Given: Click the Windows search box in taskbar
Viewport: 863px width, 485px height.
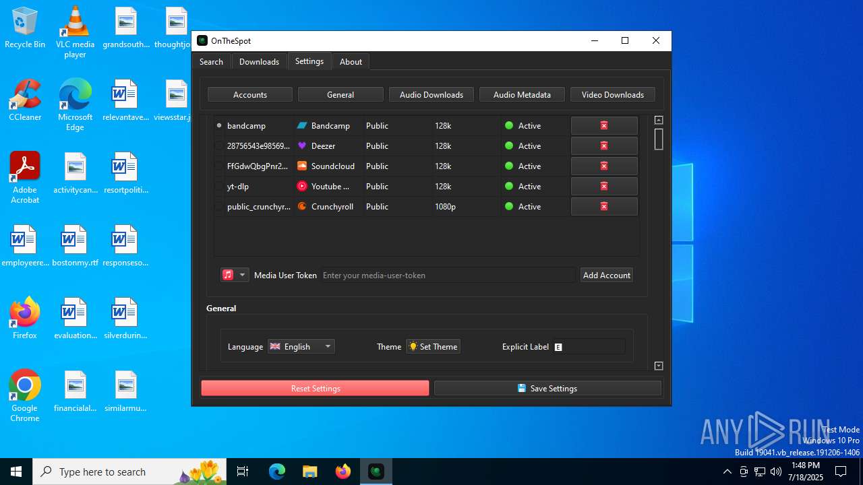Looking at the screenshot, I should coord(130,472).
